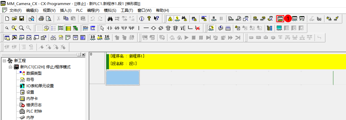The width and height of the screenshot is (346, 120).
Task: Select 内存卡 in project tree
Action: point(32,99)
